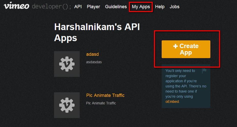
Task: Click the asdasdas description text
Action: (x=94, y=62)
